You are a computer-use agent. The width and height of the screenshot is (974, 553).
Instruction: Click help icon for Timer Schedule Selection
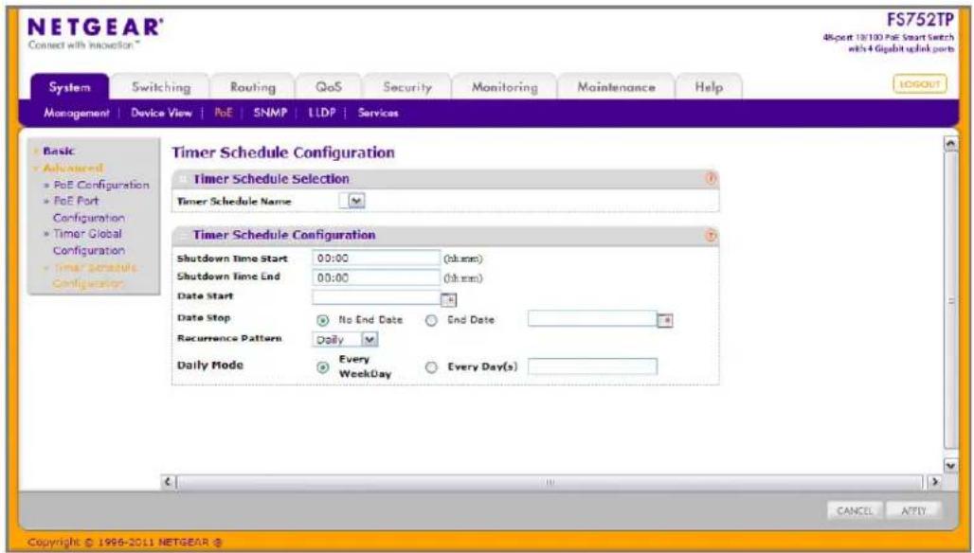pos(712,179)
